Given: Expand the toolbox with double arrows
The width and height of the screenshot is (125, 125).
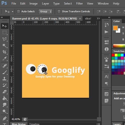Looking at the screenshot, I should click(x=2, y=17).
